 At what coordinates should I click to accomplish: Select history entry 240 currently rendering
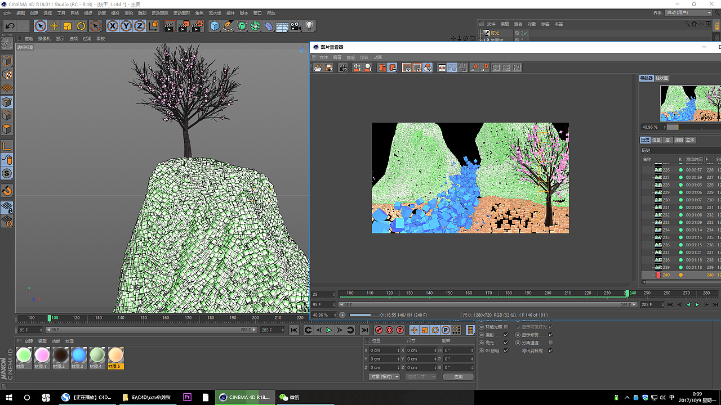[681, 275]
